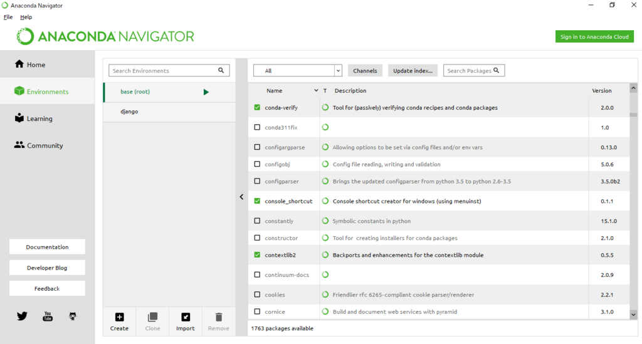Check the constantly package checkbox
This screenshot has height=344, width=642.
pos(257,221)
